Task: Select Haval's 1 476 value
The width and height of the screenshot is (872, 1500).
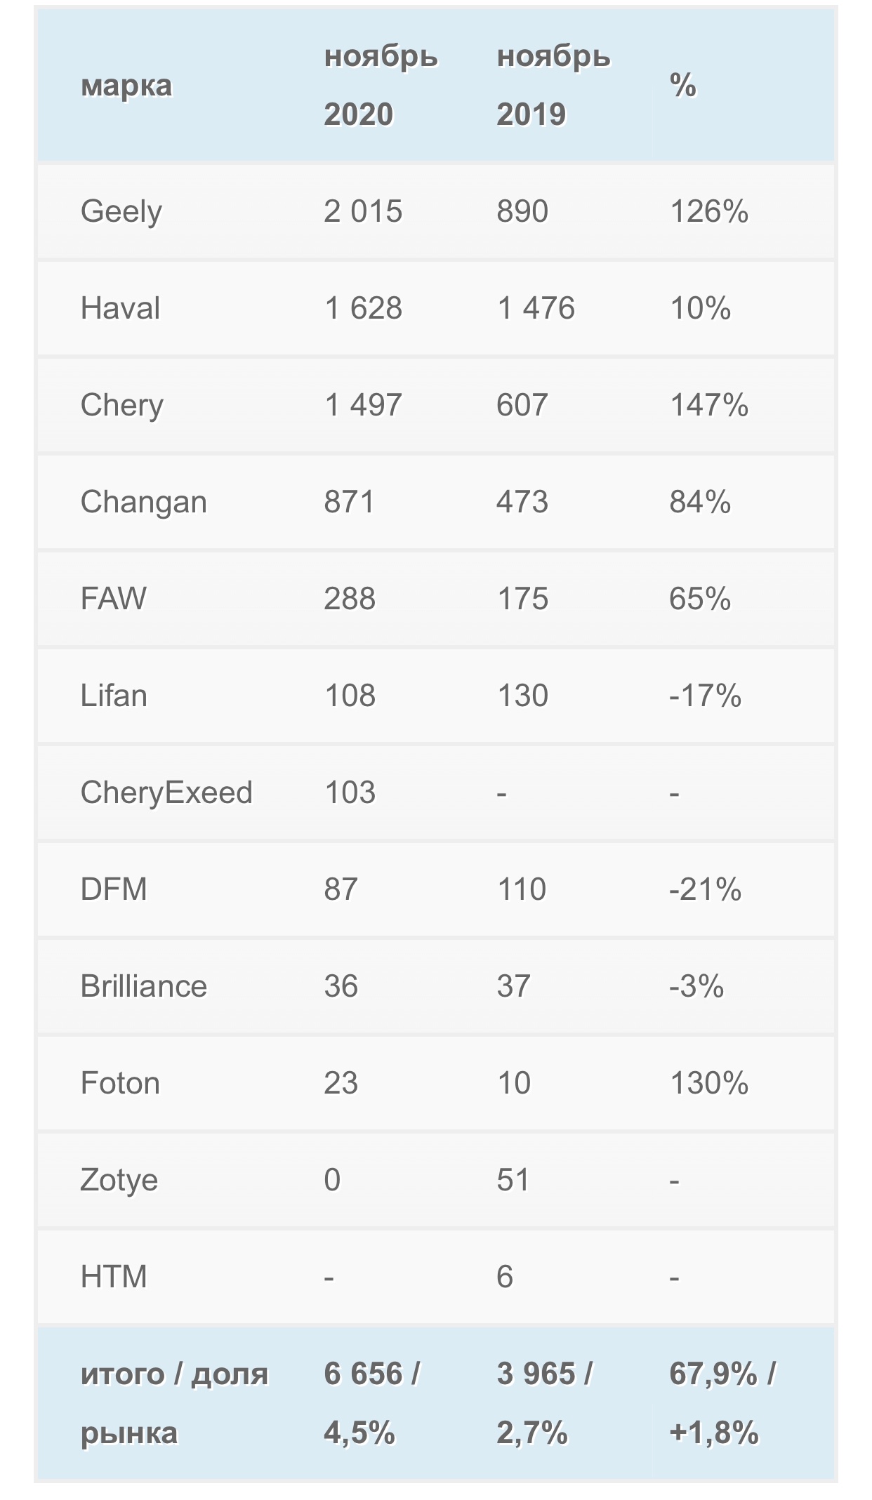Action: click(x=536, y=308)
